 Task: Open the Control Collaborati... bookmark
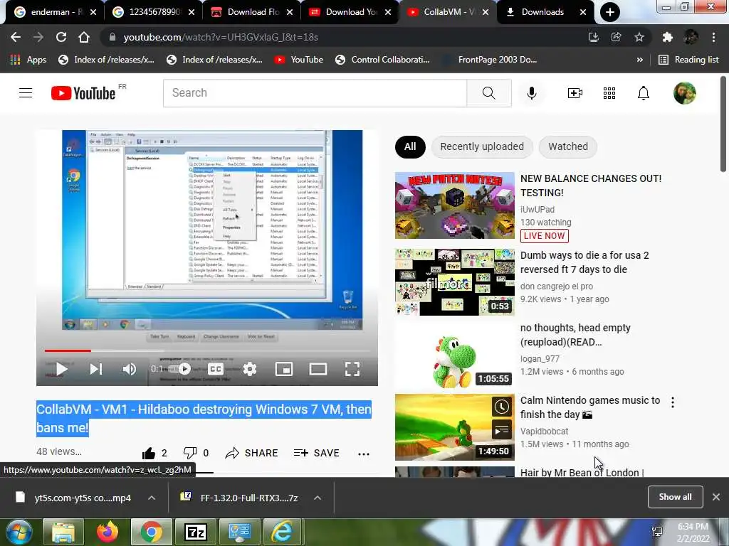point(382,60)
